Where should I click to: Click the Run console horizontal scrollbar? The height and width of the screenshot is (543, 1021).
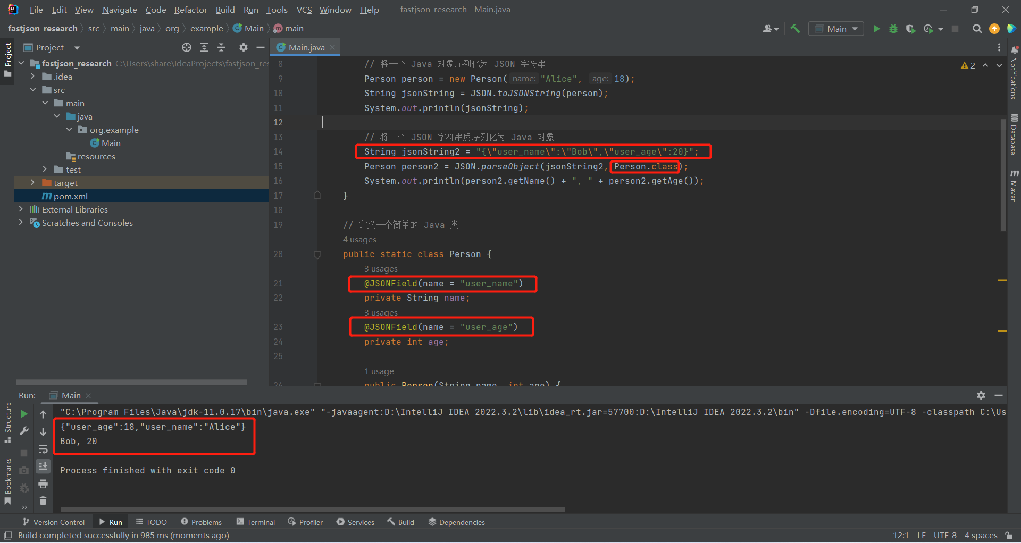click(313, 510)
